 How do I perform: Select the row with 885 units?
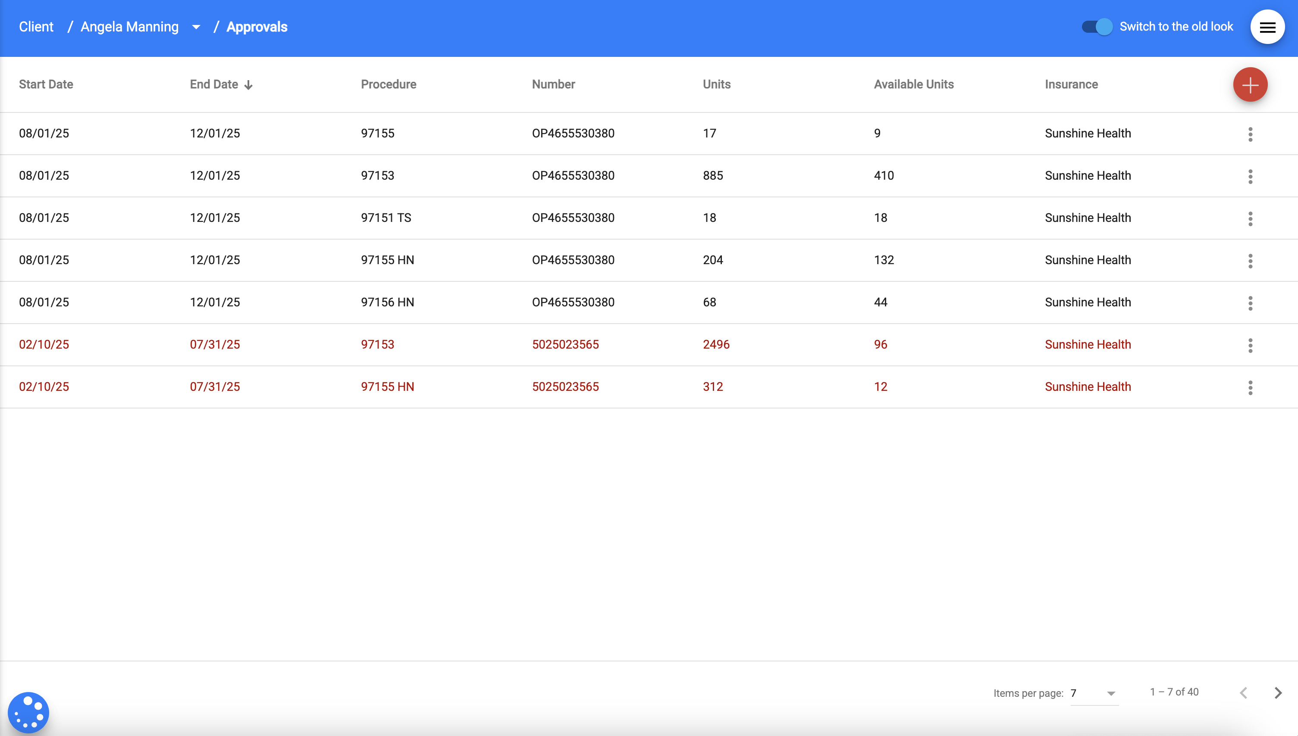pyautogui.click(x=713, y=175)
